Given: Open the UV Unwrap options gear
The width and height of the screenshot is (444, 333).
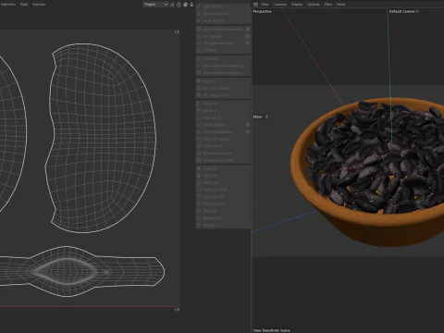Looking at the screenshot, I should pyautogui.click(x=248, y=36).
